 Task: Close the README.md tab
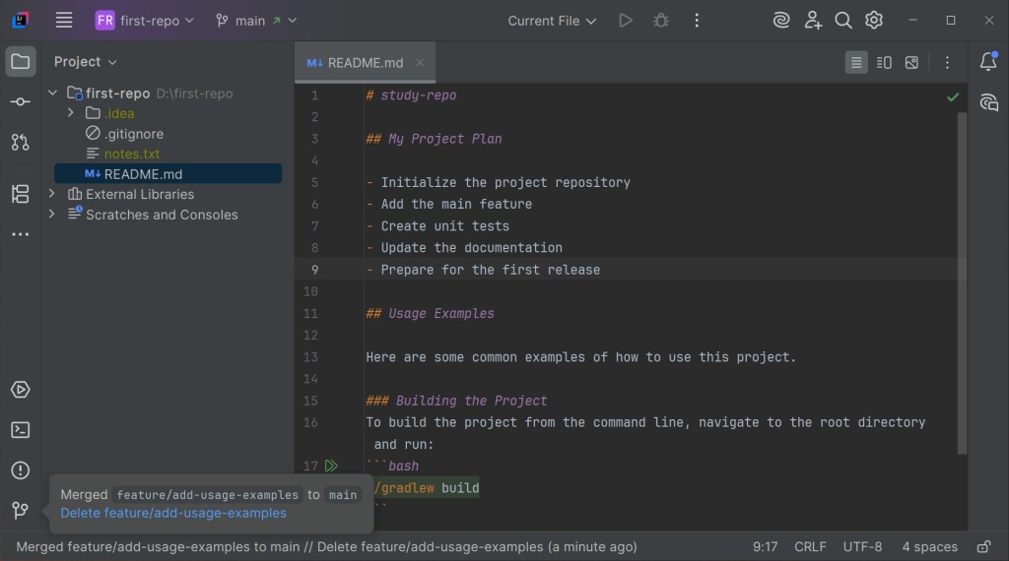[420, 62]
